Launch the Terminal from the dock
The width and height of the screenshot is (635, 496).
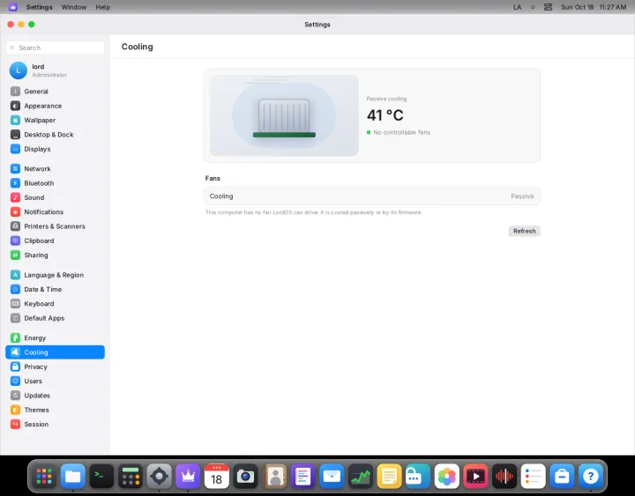tap(101, 476)
